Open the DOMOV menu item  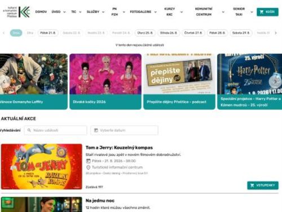pyautogui.click(x=41, y=12)
